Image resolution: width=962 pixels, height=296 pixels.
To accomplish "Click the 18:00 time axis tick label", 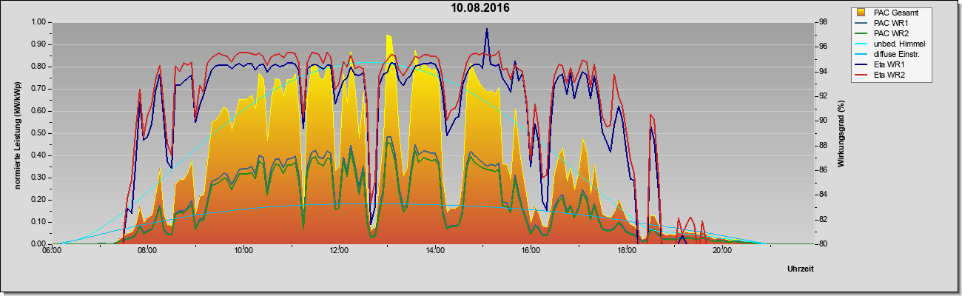I will [626, 250].
